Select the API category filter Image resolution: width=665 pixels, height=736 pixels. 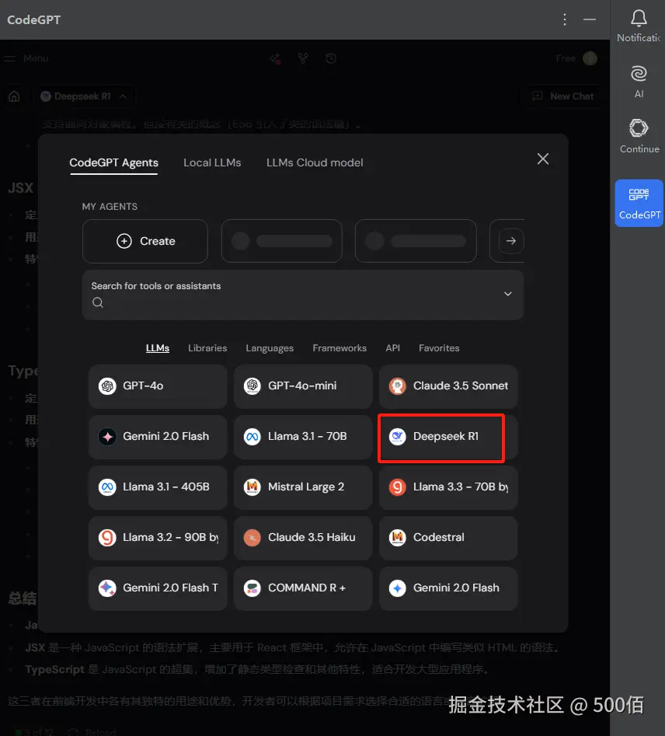point(393,348)
